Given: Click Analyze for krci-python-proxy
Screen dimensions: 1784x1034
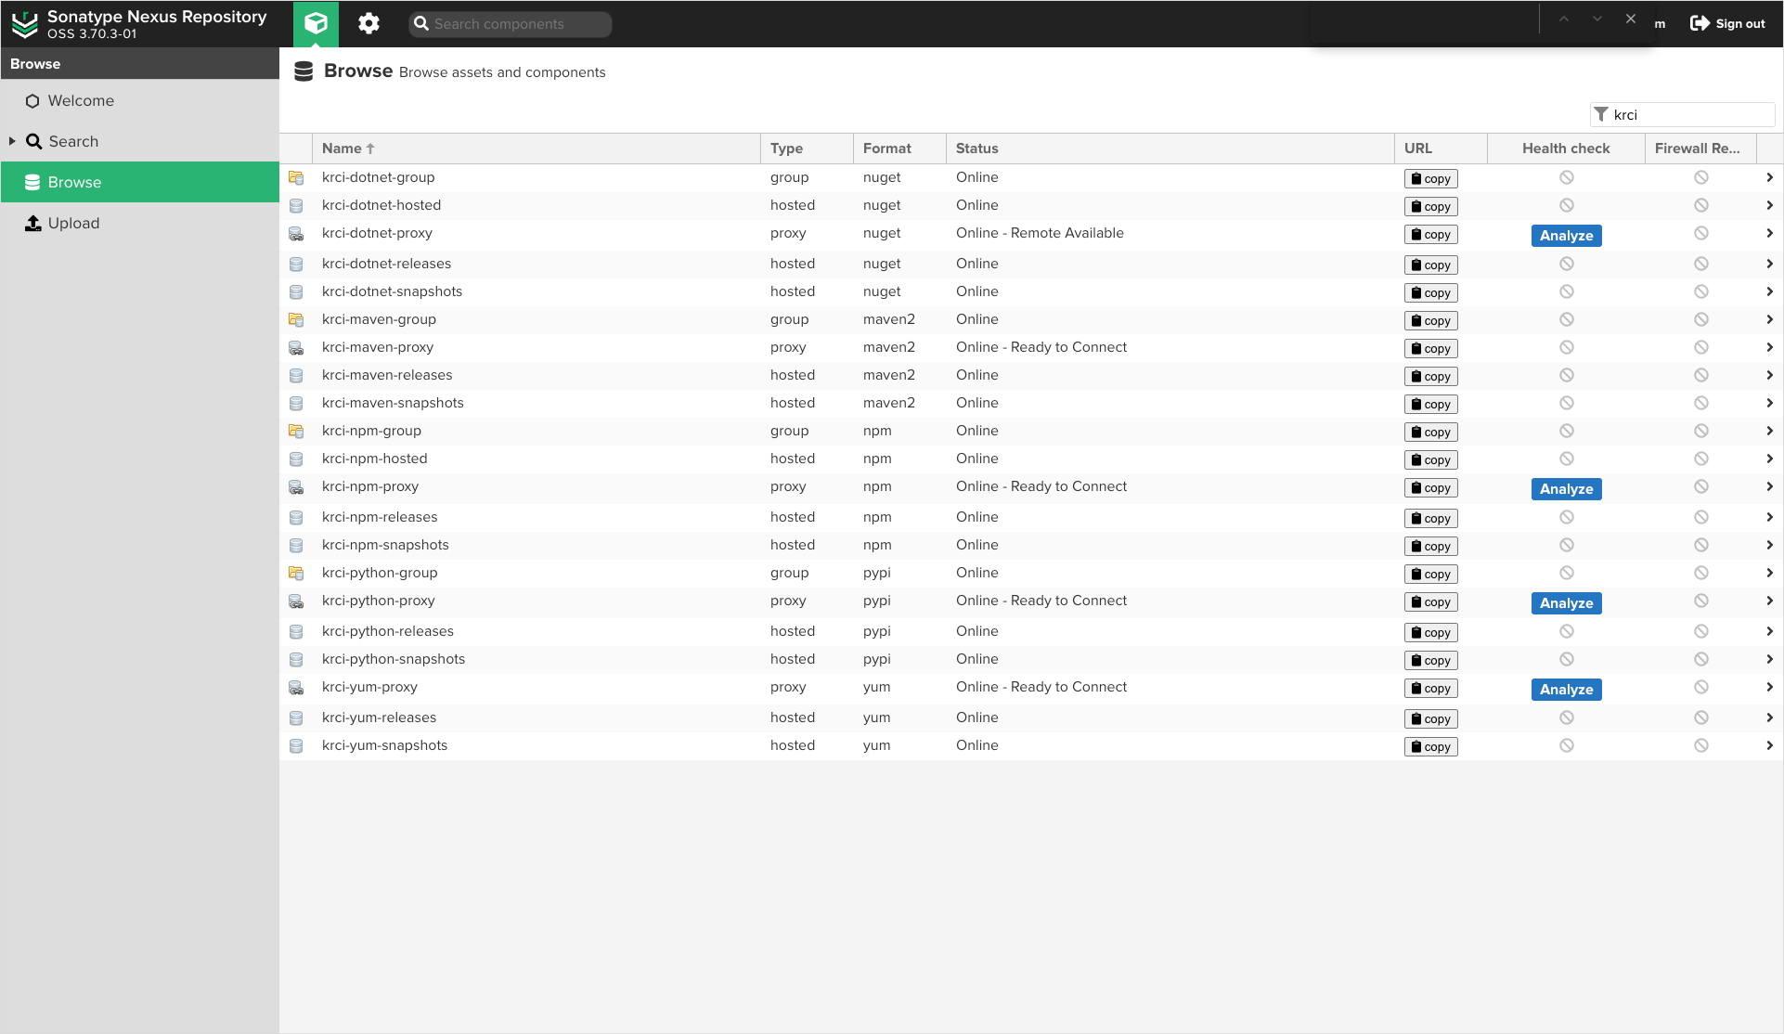Looking at the screenshot, I should click(1566, 602).
